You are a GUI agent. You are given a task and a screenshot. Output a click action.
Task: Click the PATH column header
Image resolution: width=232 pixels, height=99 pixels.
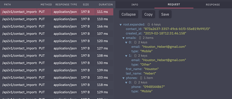pos(7,5)
